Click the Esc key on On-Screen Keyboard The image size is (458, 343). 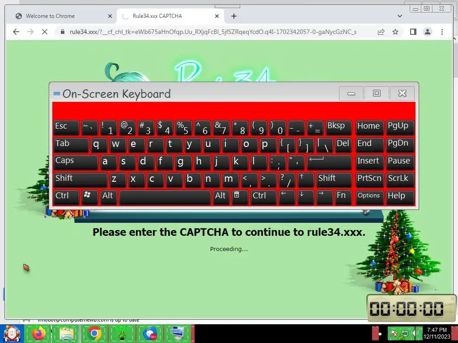[66, 127]
